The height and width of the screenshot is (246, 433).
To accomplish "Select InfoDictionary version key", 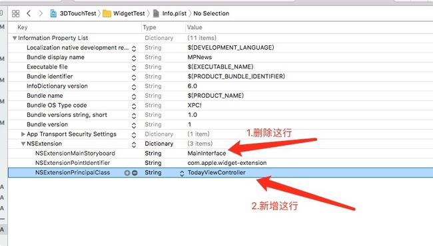I will [57, 86].
